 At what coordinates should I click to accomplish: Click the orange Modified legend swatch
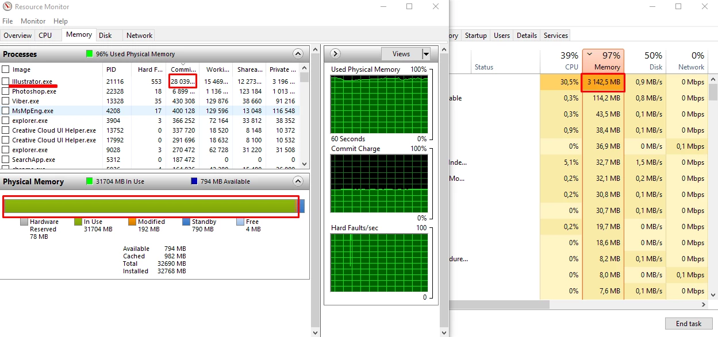pyautogui.click(x=132, y=222)
